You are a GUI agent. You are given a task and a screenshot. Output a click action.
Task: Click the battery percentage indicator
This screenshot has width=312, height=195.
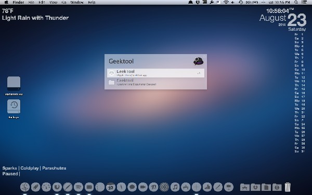click(252, 2)
